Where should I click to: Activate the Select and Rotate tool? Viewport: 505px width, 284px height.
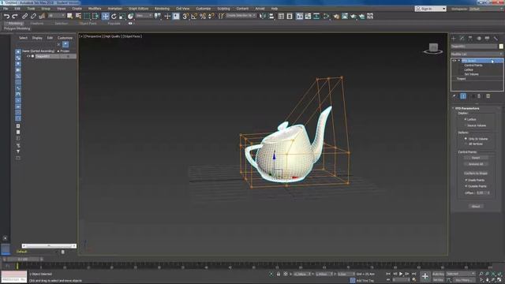[114, 16]
